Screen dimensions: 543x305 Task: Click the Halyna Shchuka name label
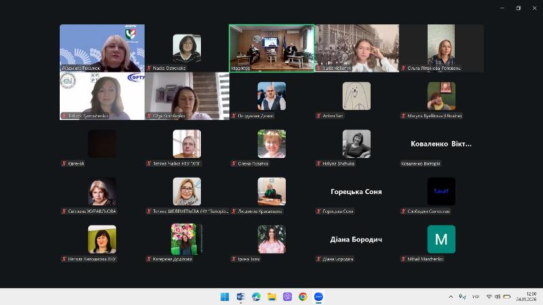click(338, 163)
